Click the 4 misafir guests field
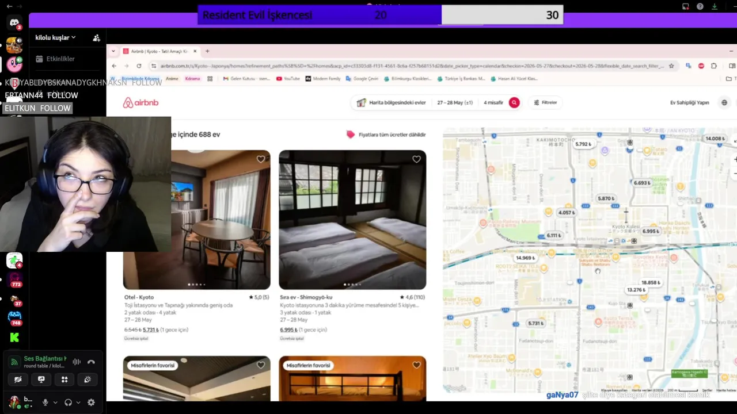 click(493, 102)
